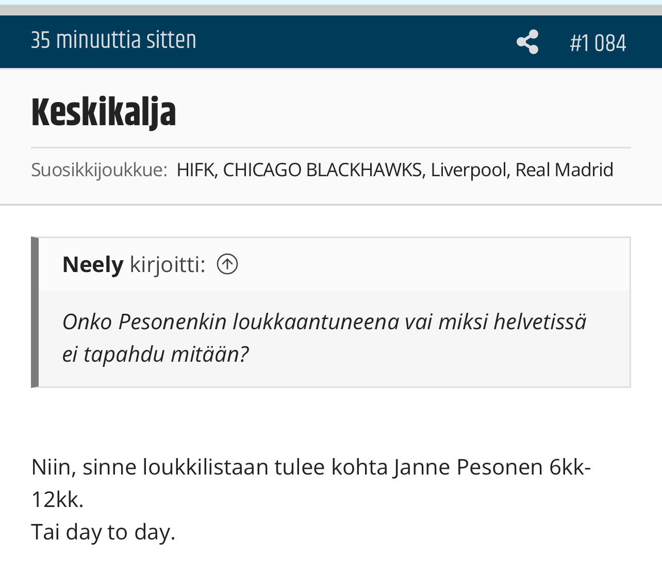Viewport: 662px width, 575px height.
Task: Click the favorite teams text starting with HIFK
Action: pos(395,170)
